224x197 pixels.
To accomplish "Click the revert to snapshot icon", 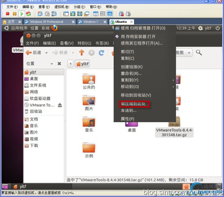I will pyautogui.click(x=47, y=14).
